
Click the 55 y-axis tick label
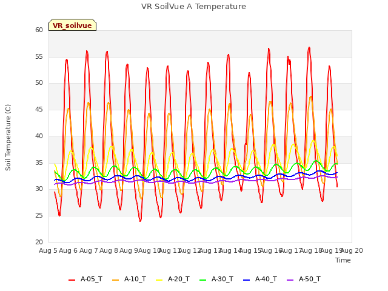[39, 56]
